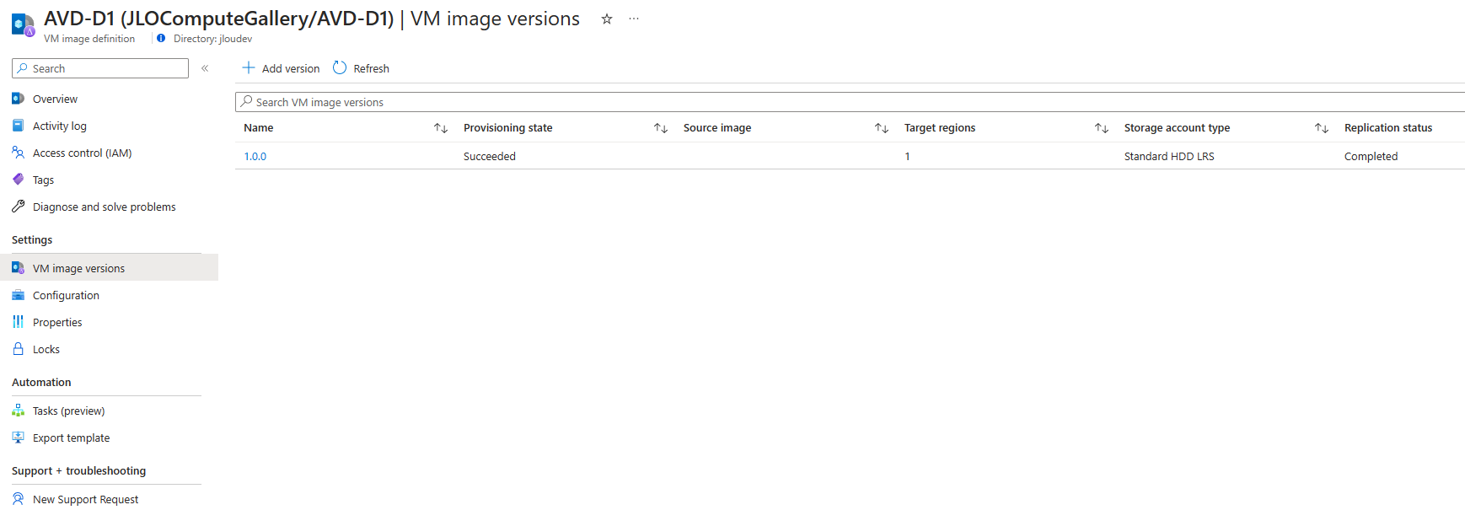
Task: Click the Automation section heading
Action: (x=41, y=382)
